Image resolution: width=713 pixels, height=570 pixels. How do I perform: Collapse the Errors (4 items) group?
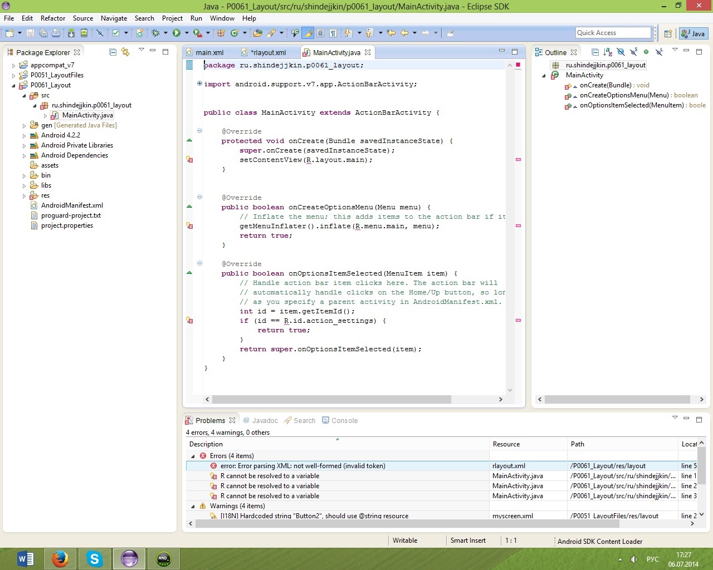pyautogui.click(x=193, y=456)
